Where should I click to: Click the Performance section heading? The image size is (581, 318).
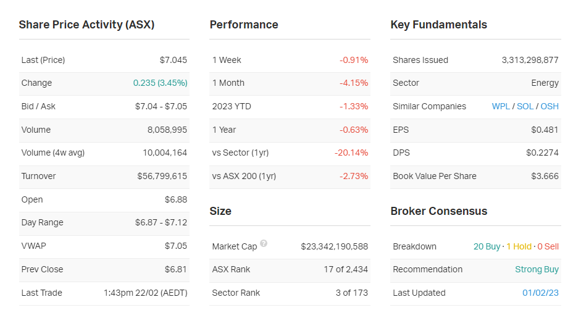point(244,25)
